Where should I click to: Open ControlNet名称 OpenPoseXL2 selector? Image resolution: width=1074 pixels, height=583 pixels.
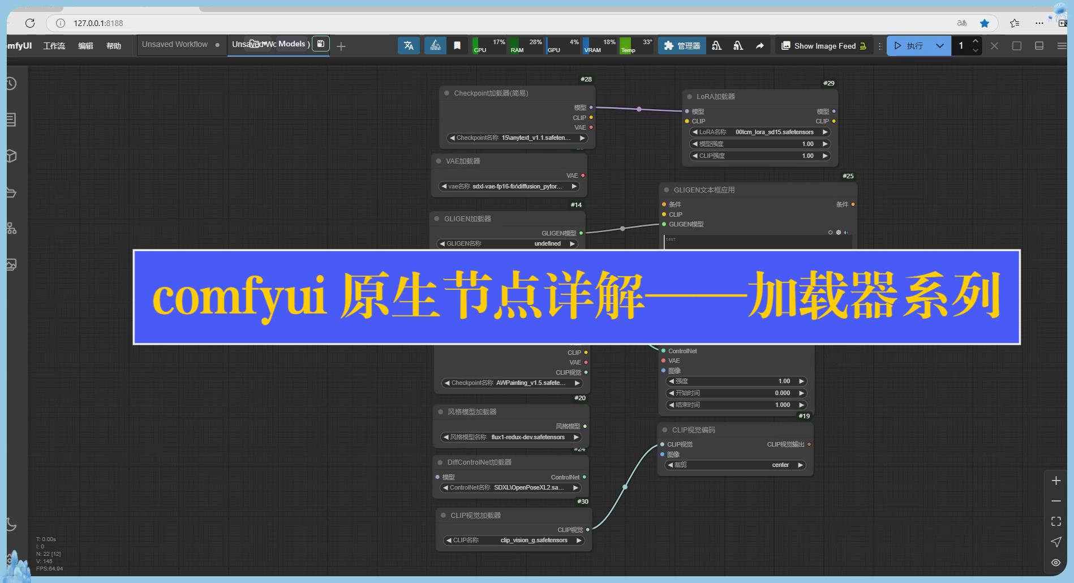point(511,488)
